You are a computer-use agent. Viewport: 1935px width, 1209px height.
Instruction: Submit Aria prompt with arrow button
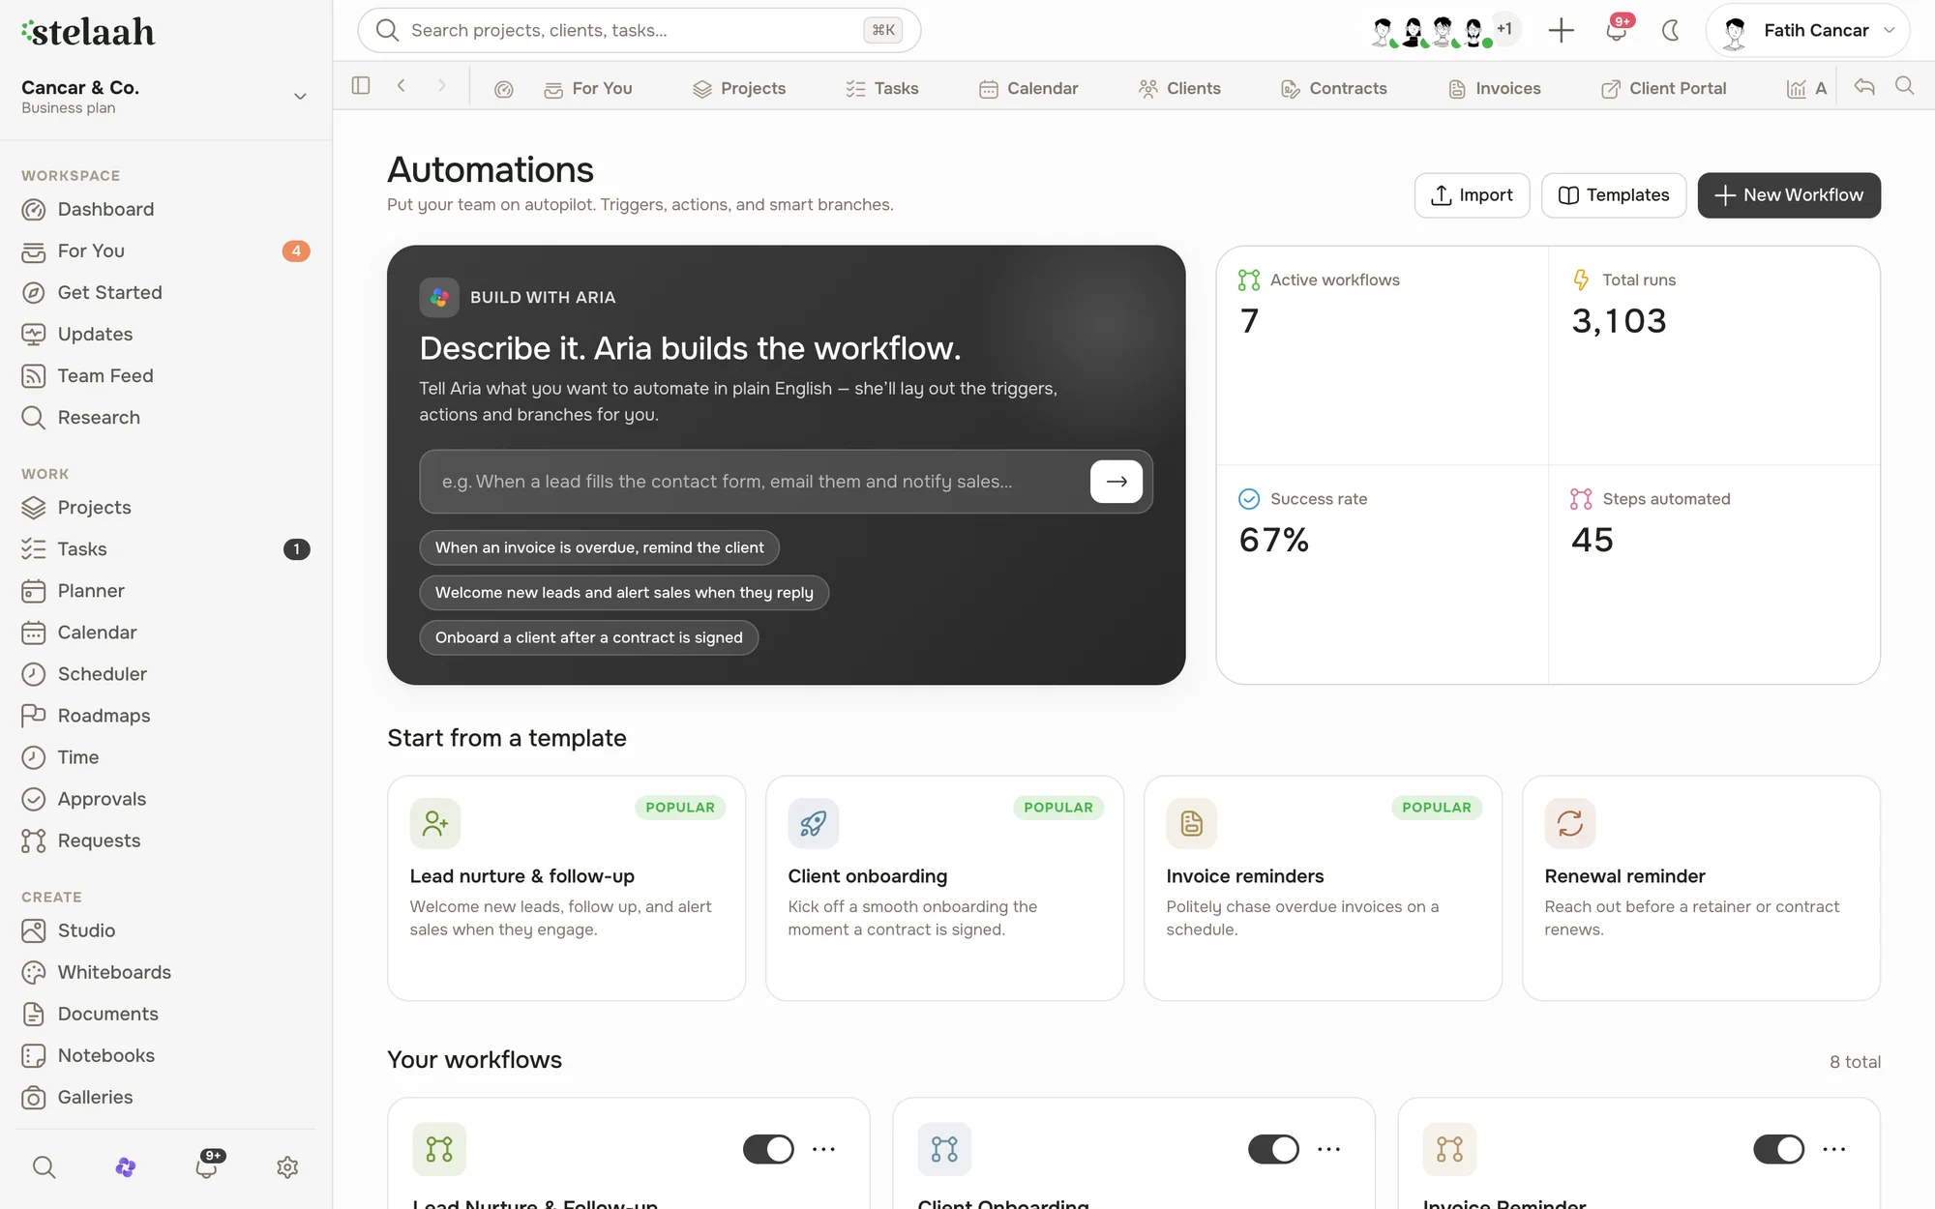(1116, 482)
